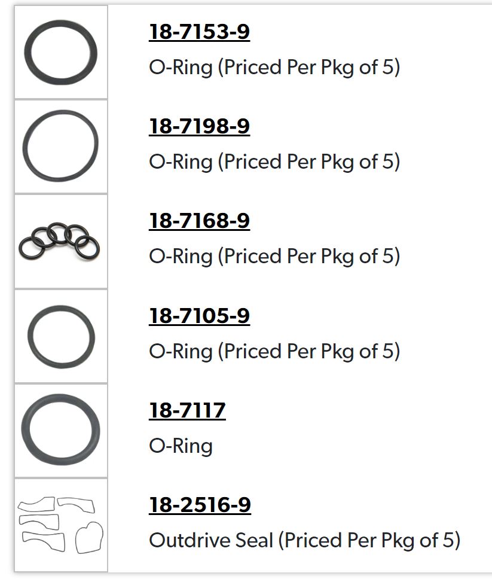Screen dimensions: 492x588
Task: Click the plain O-Ring text under 18-7117
Action: 181,446
